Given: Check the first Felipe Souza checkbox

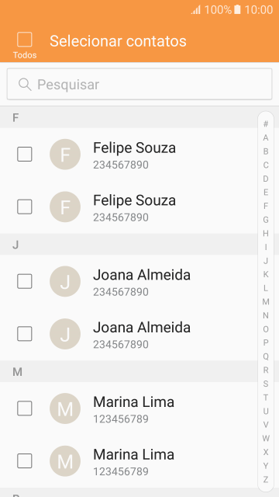Looking at the screenshot, I should [25, 155].
